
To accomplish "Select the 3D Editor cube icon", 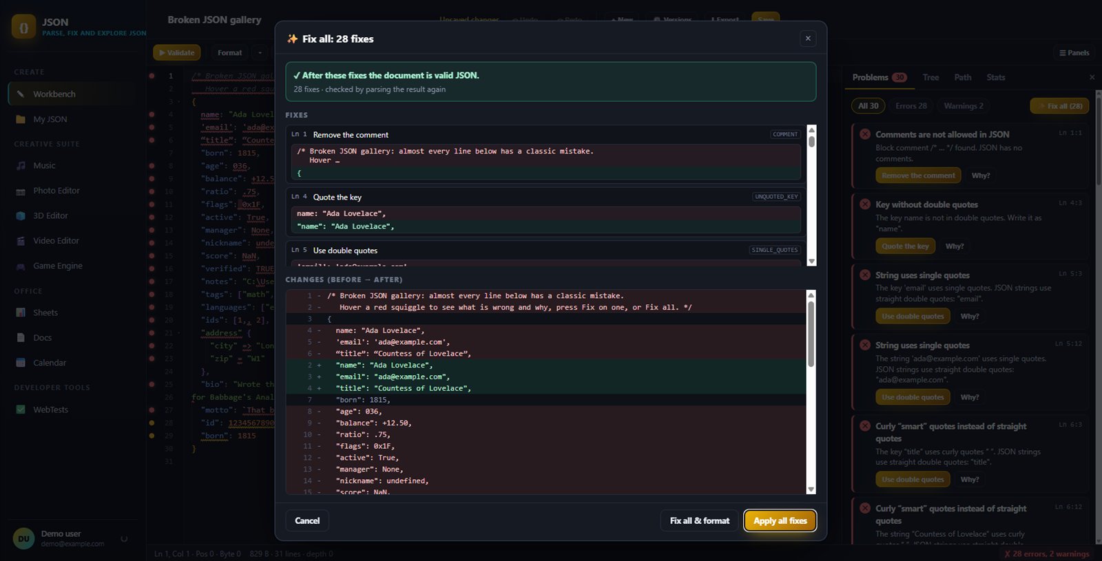I will [21, 215].
